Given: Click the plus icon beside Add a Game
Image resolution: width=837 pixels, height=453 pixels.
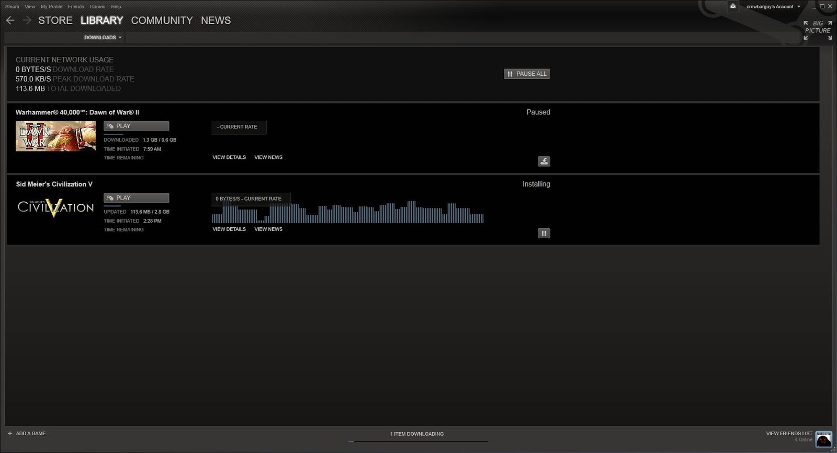Looking at the screenshot, I should [10, 433].
